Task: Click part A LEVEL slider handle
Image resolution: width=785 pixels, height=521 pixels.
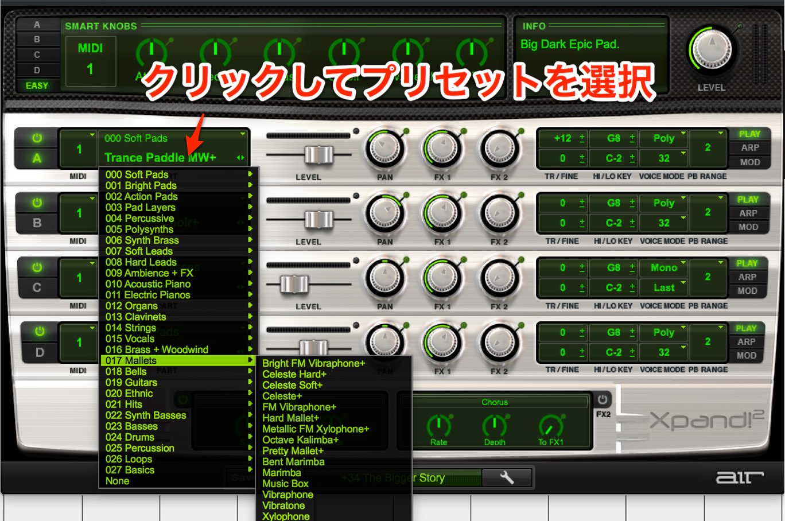Action: [318, 155]
